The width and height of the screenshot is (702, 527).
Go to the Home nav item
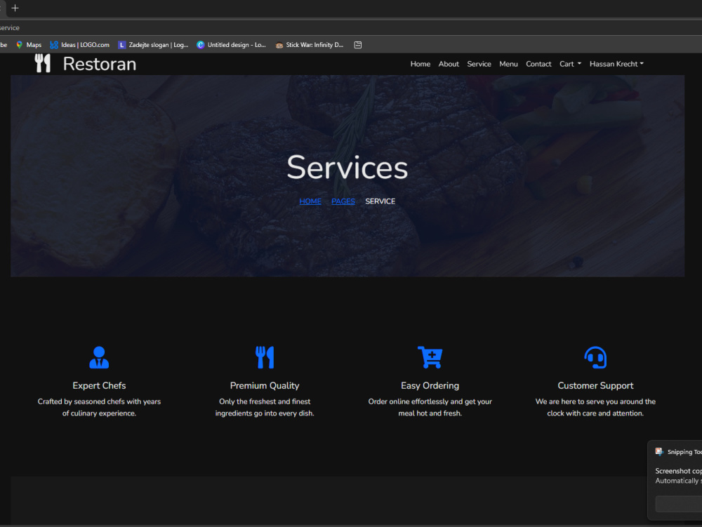pos(420,64)
